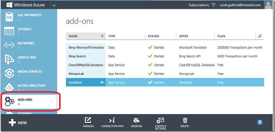Click '5000 Transactions per month' plan cell

coord(237,56)
